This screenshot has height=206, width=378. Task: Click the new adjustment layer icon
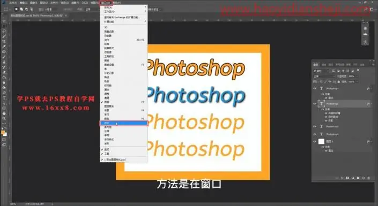coord(353,178)
